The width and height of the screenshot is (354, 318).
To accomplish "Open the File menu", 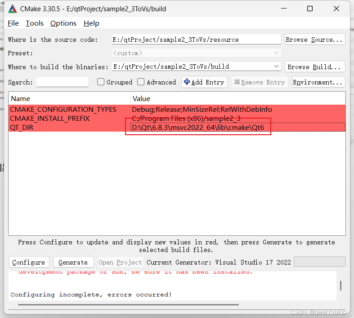I will pyautogui.click(x=13, y=23).
